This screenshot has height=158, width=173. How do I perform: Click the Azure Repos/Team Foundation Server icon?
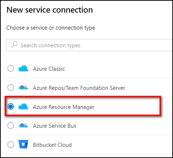pos(23,88)
